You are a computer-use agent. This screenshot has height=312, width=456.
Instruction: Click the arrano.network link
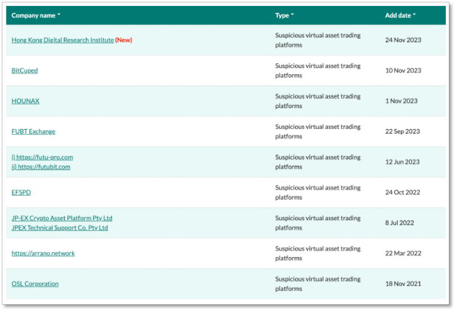pyautogui.click(x=43, y=253)
